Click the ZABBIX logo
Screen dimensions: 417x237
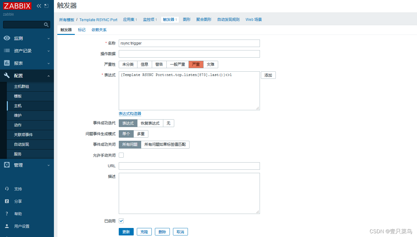(x=17, y=6)
